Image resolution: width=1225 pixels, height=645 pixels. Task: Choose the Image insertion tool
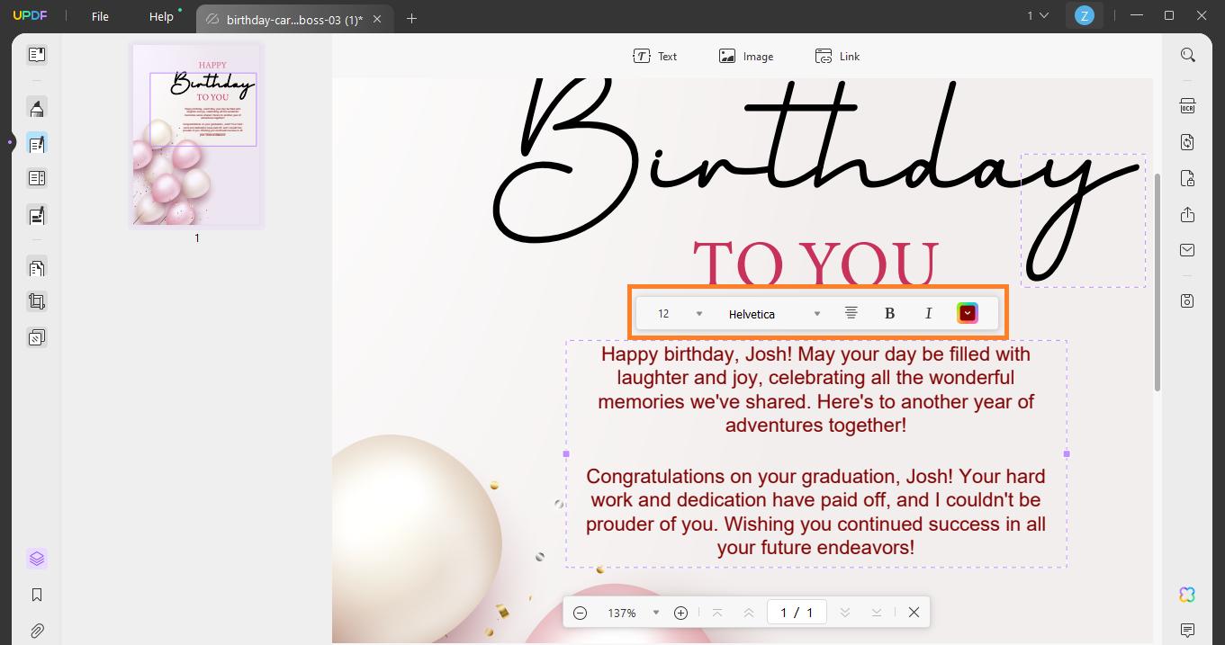[x=746, y=56]
